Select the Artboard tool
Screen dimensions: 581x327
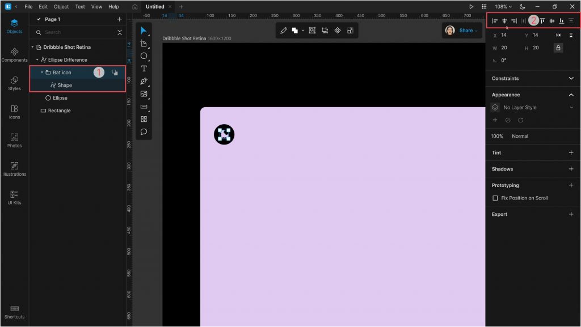coord(144,44)
